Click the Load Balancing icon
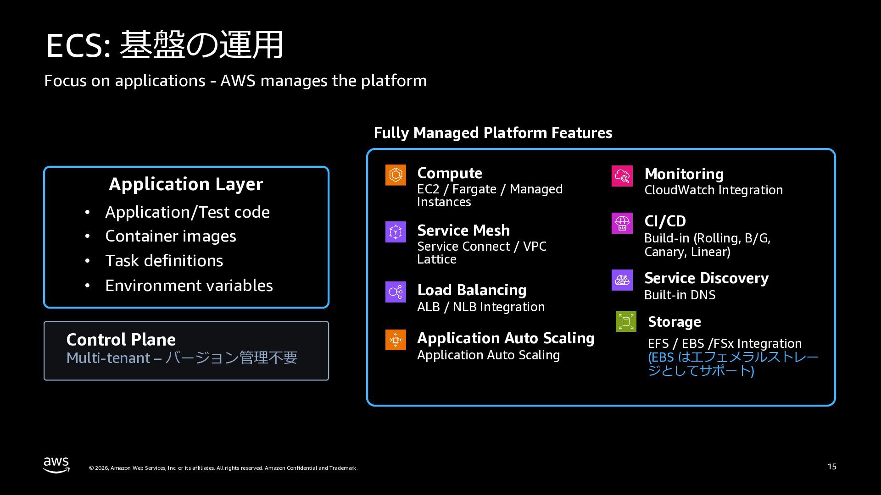 (x=396, y=292)
